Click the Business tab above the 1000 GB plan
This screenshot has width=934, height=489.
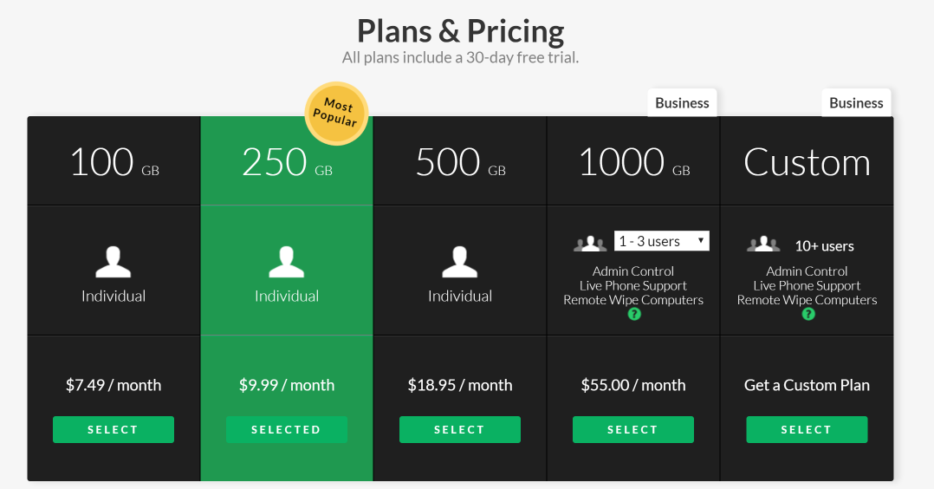point(682,103)
